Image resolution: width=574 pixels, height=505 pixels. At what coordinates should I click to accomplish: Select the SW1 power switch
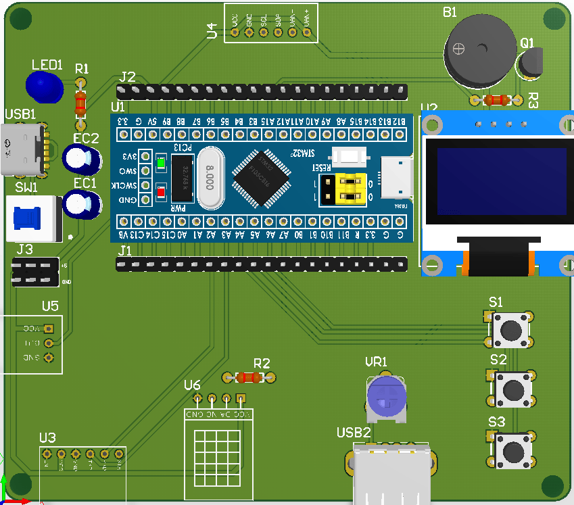pos(34,219)
